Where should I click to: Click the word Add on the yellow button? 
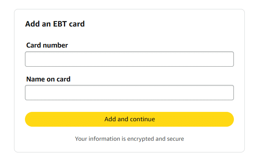(x=110, y=119)
